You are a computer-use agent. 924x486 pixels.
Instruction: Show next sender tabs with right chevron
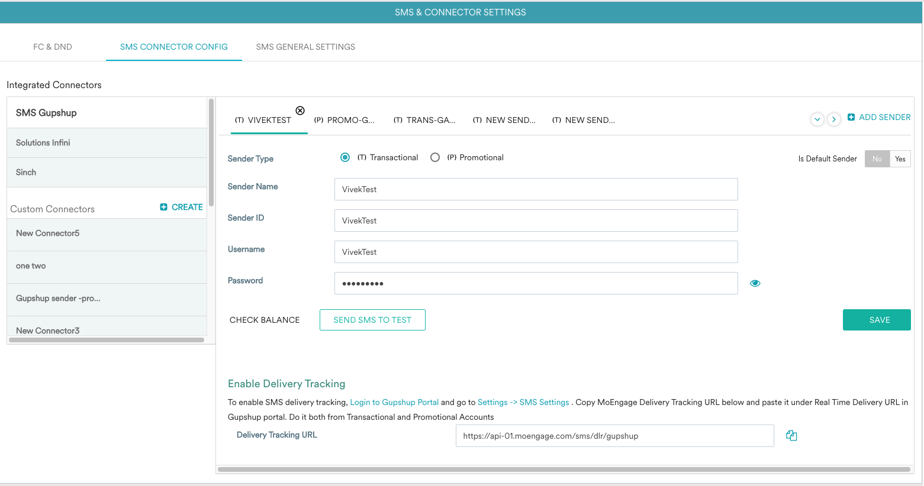(834, 119)
